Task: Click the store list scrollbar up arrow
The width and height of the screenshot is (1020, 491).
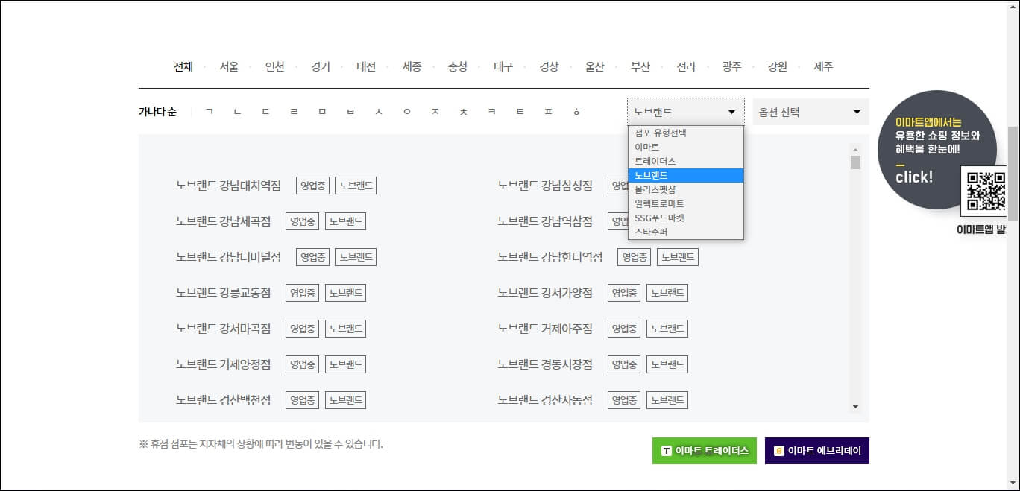Action: [855, 148]
